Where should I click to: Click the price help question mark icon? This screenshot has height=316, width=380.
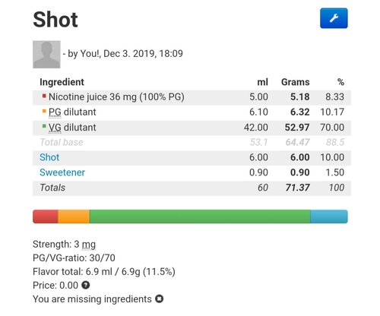click(x=86, y=285)
